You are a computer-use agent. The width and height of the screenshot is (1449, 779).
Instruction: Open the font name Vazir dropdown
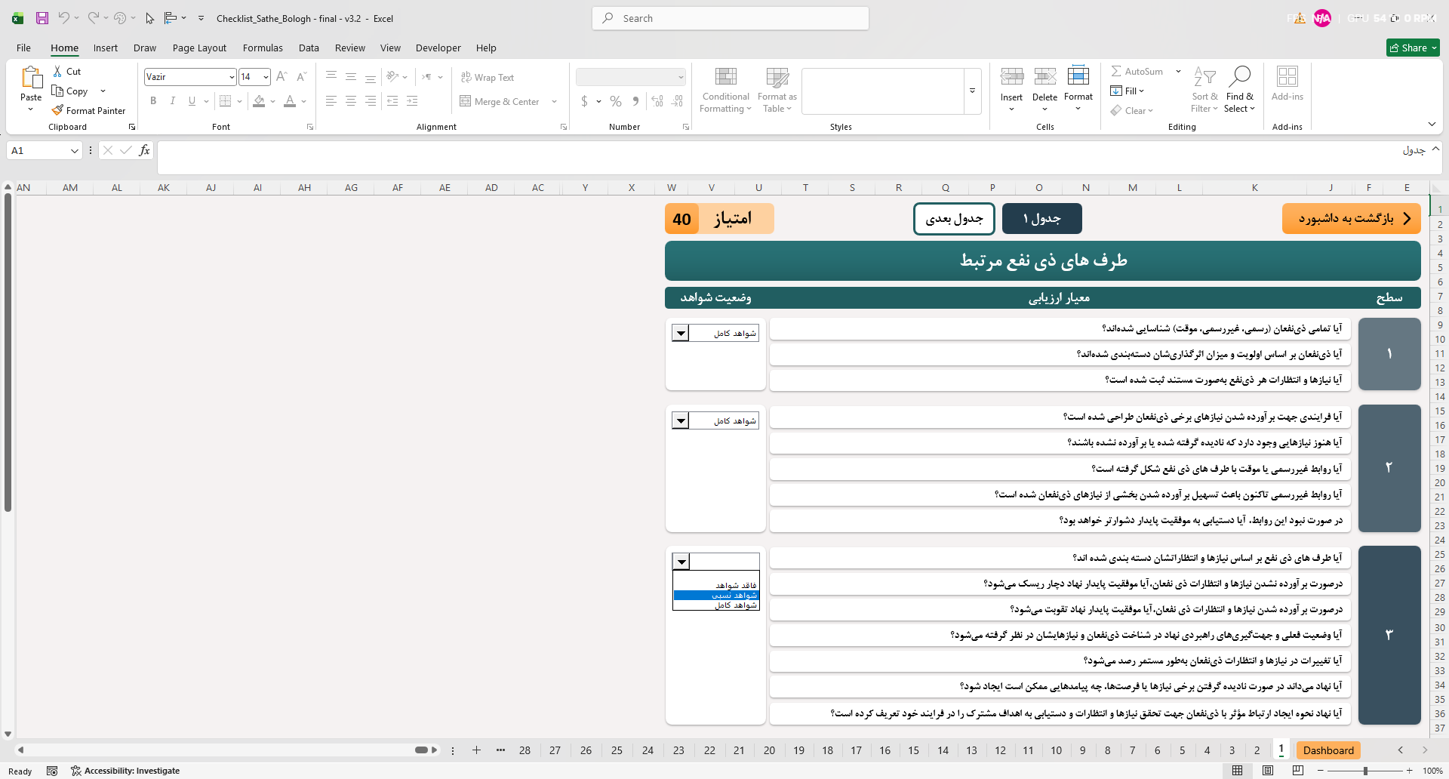pos(232,77)
